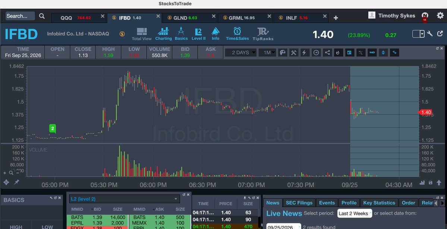Image resolution: width=447 pixels, height=229 pixels.
Task: Open the TipRanks view
Action: (263, 34)
